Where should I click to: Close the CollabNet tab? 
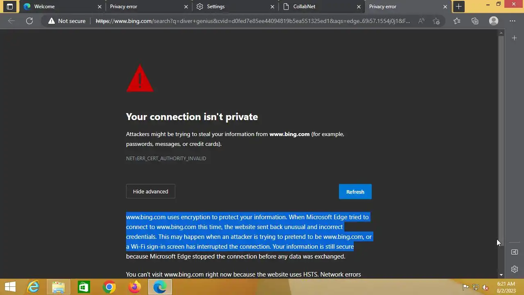[x=359, y=7]
